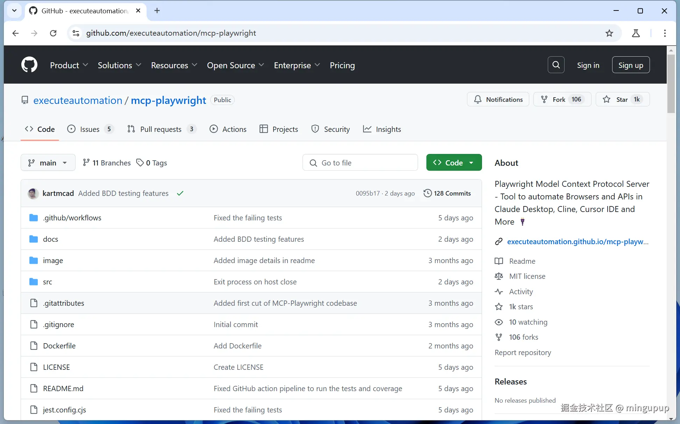Open the executeautomation.github.io website link
The height and width of the screenshot is (424, 680).
pyautogui.click(x=577, y=242)
